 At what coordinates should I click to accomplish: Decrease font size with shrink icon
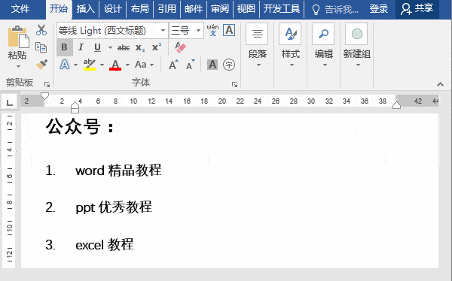coord(191,65)
